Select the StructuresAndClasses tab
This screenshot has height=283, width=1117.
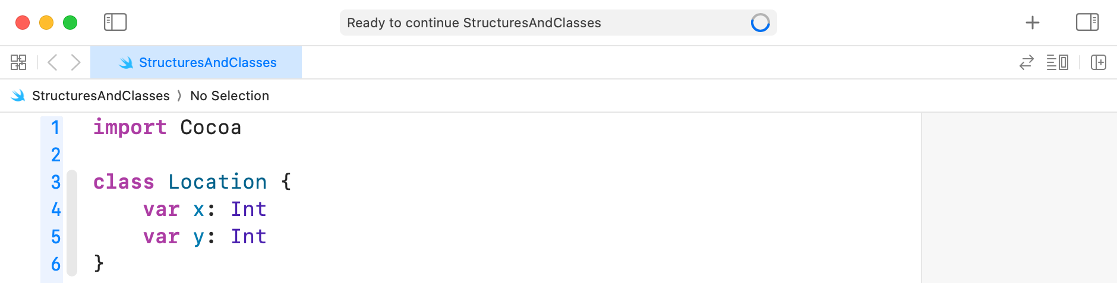pyautogui.click(x=207, y=62)
